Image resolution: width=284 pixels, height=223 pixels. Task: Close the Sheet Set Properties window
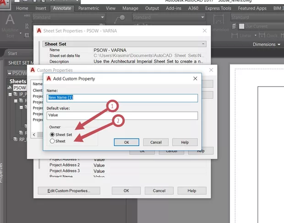204,32
